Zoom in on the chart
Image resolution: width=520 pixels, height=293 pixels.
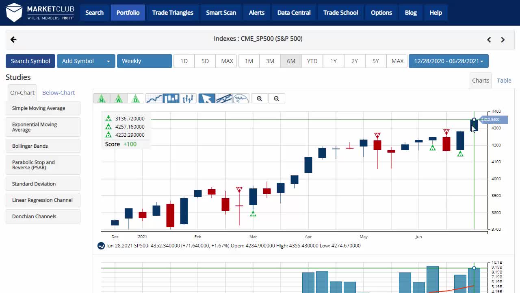260,98
